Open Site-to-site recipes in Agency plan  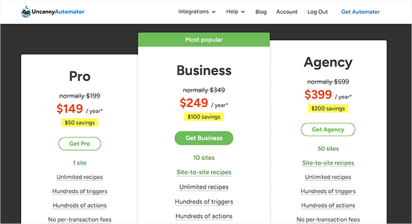(328, 163)
